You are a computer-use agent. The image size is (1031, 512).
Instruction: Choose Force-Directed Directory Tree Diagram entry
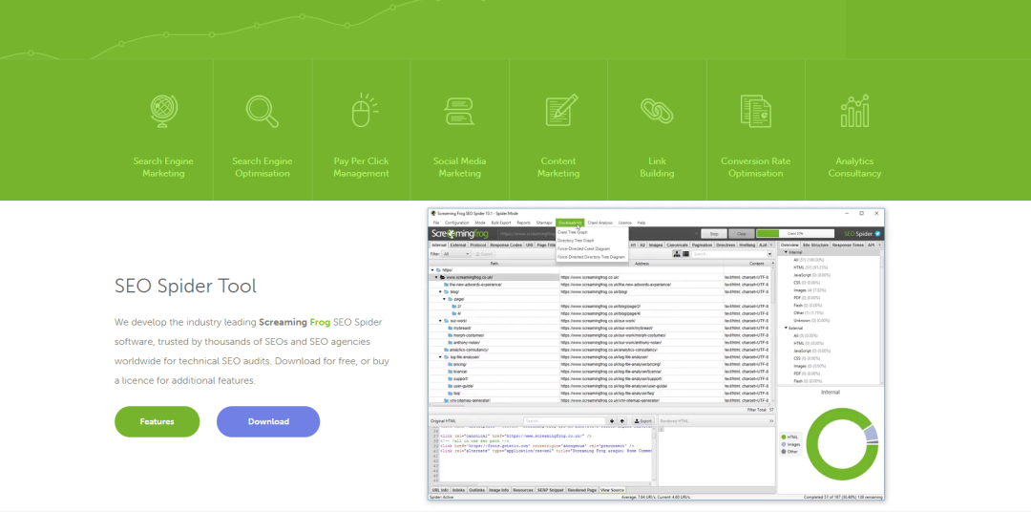(x=589, y=257)
